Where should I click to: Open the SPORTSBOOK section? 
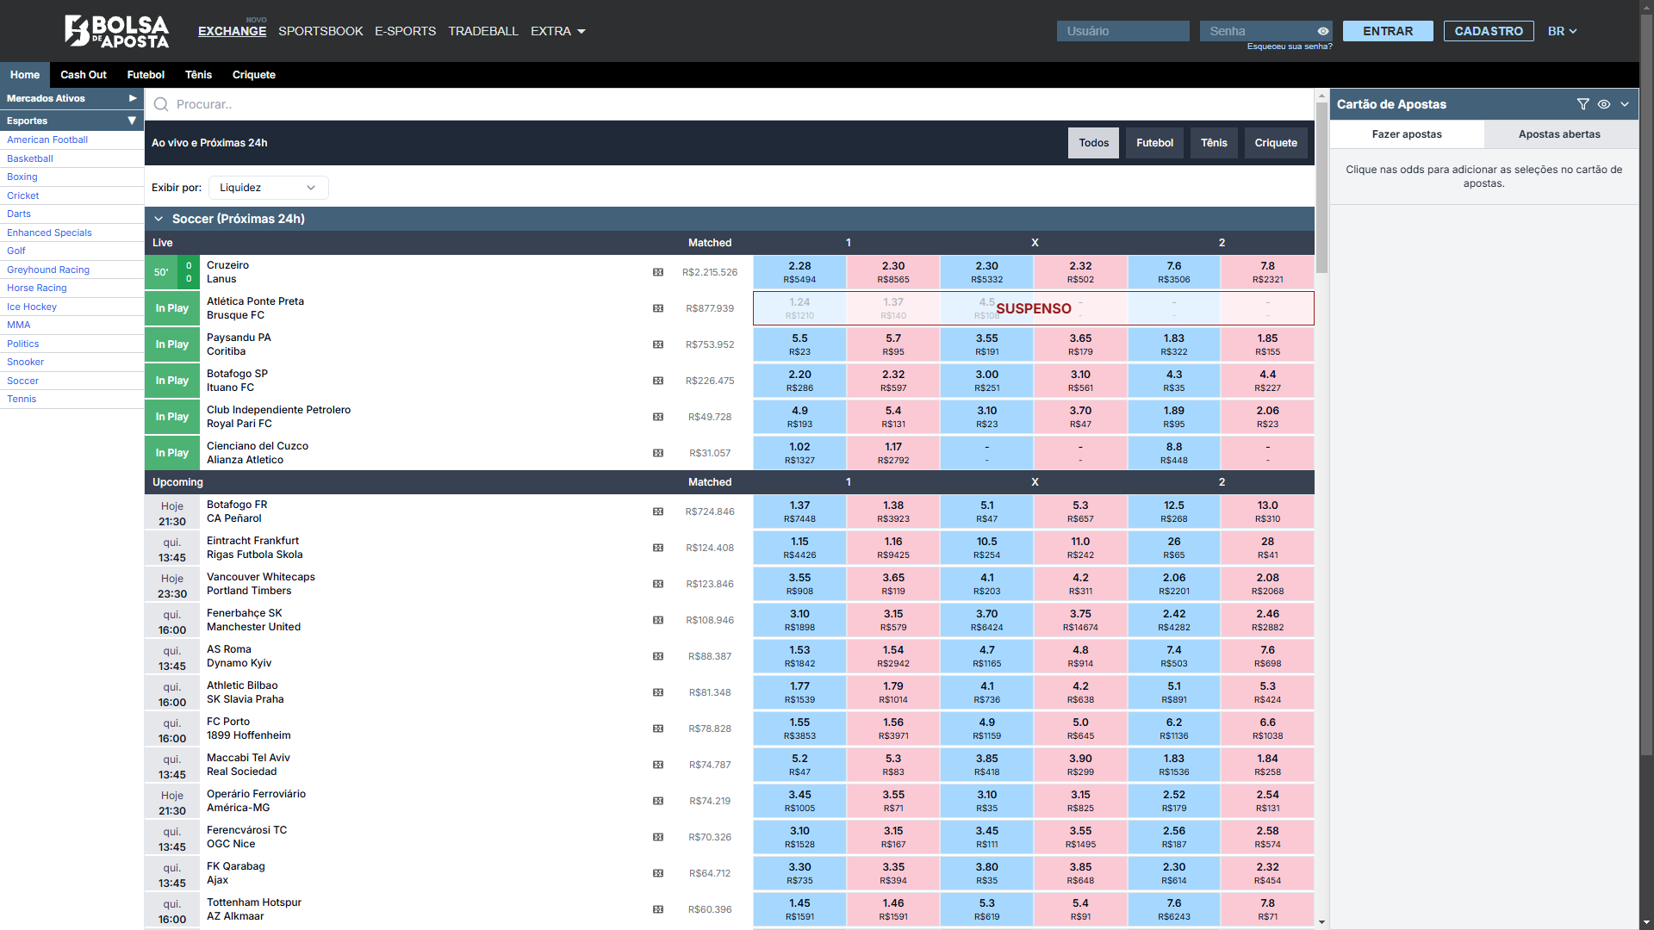coord(320,31)
